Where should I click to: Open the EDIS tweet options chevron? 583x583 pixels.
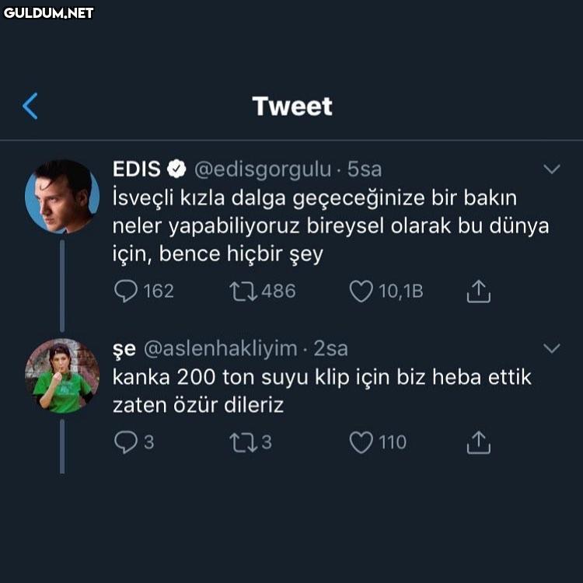coord(552,169)
